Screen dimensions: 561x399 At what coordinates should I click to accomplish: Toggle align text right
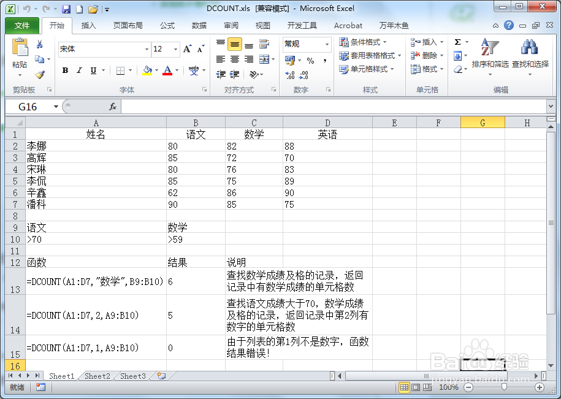(249, 59)
